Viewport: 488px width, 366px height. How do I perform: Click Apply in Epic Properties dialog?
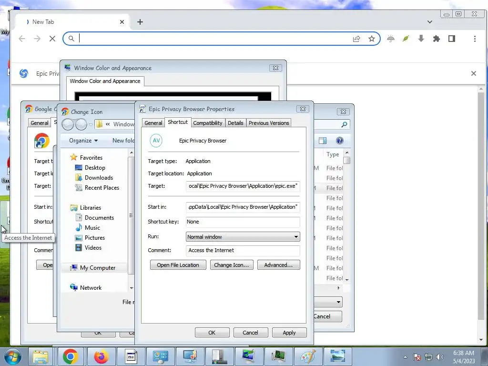(289, 332)
